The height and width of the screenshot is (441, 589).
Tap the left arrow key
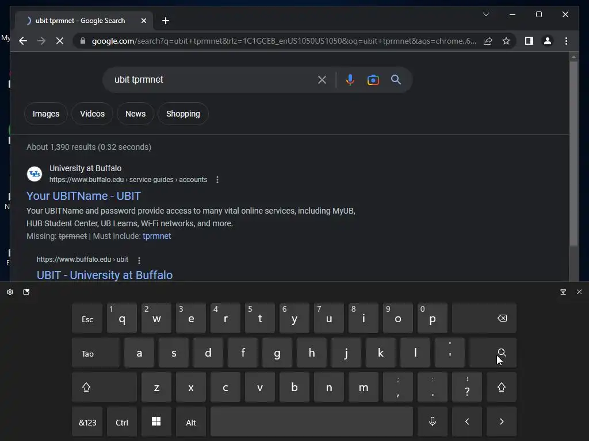[467, 422]
